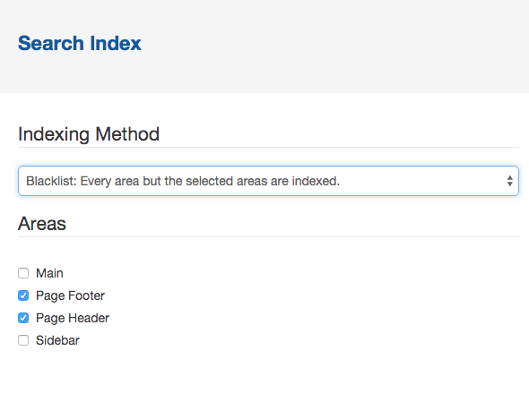Open the Indexing Method dropdown

[268, 181]
